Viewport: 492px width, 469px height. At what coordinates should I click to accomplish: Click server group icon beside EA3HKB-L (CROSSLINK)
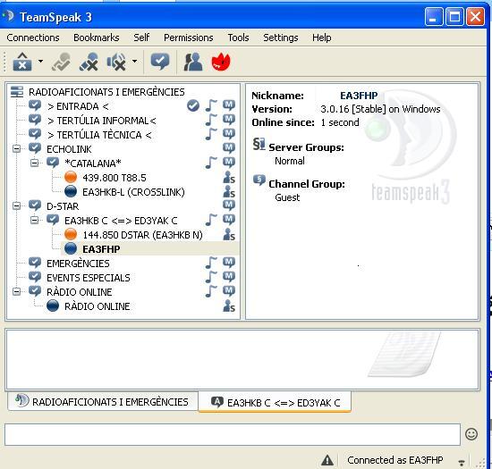point(229,191)
